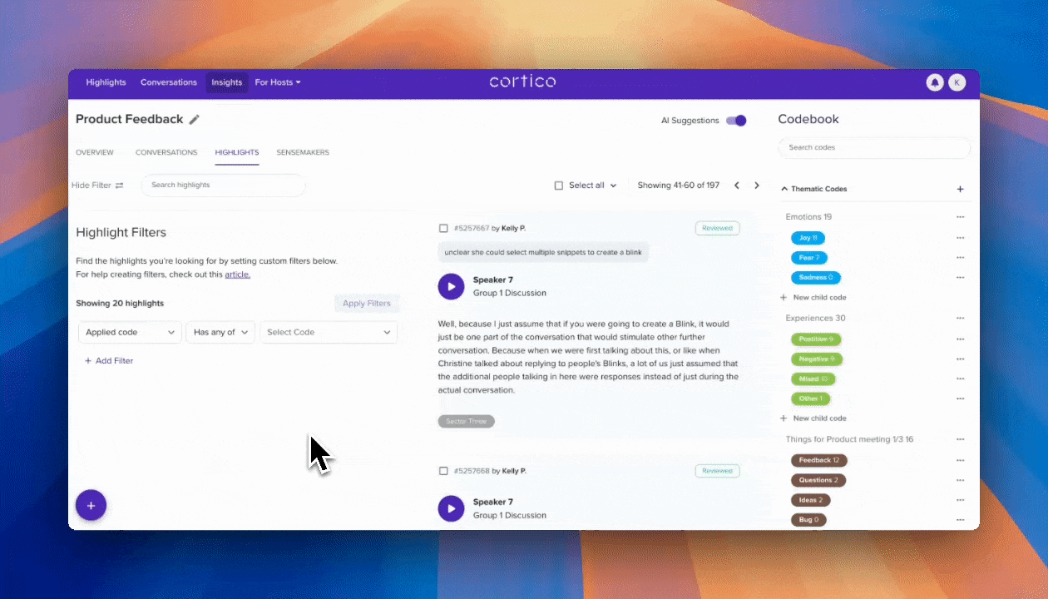Screen dimensions: 1048x599
Task: Click the Reviewed badge on highlight #5257668
Action: [x=717, y=471]
